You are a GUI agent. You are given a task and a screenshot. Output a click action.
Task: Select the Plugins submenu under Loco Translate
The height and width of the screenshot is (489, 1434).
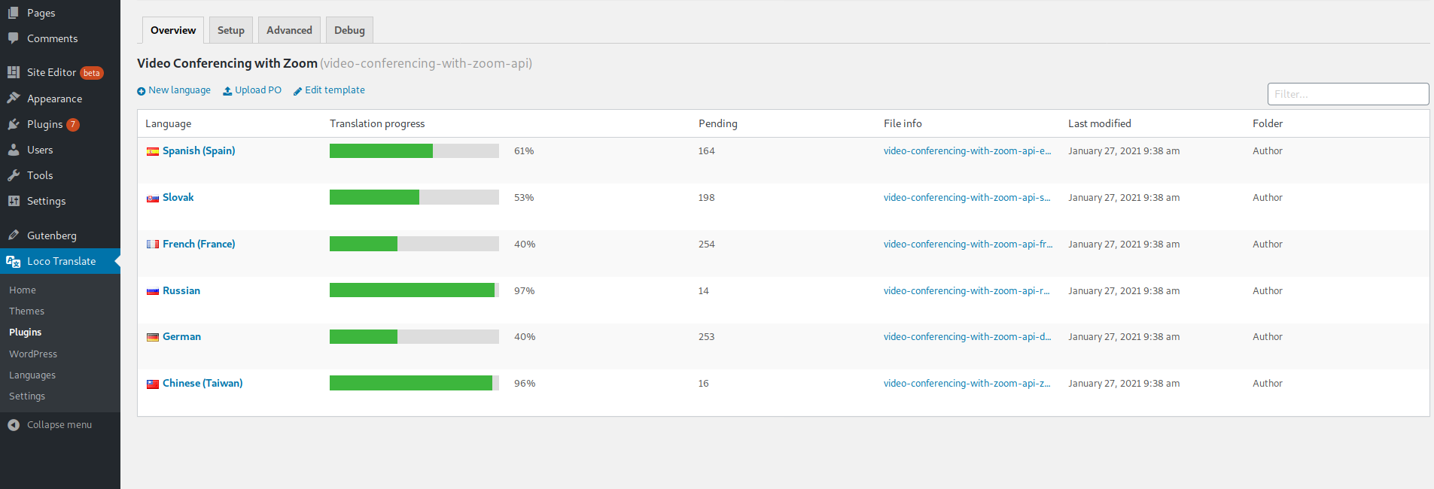click(25, 332)
